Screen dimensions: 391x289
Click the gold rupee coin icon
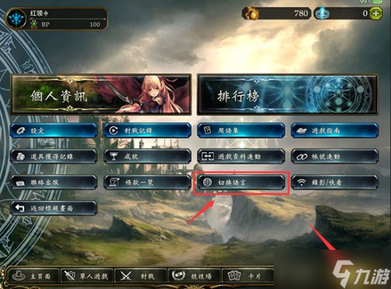[x=252, y=14]
